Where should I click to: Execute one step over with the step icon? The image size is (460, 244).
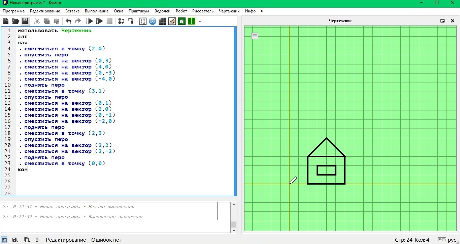point(122,21)
